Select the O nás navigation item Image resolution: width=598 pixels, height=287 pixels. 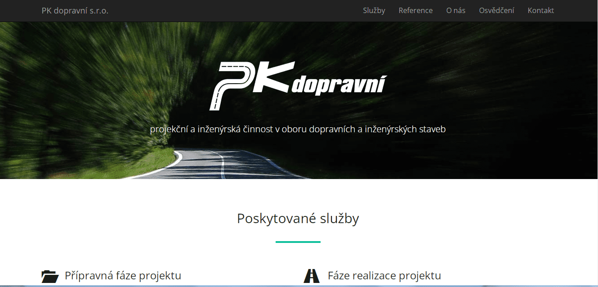coord(456,11)
